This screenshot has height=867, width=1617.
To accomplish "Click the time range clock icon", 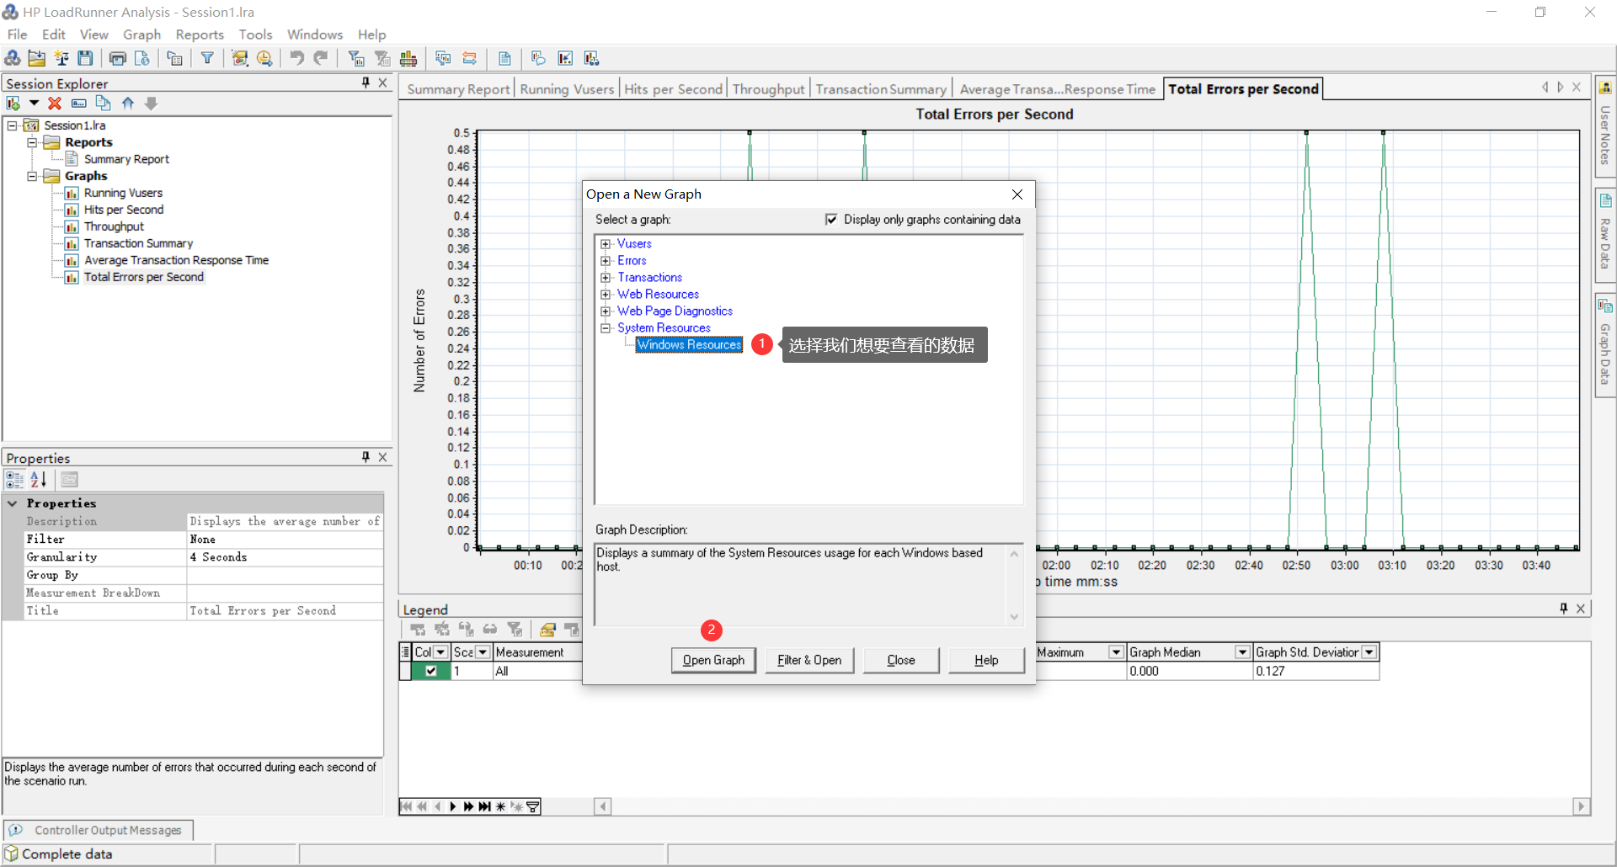I will pyautogui.click(x=264, y=58).
